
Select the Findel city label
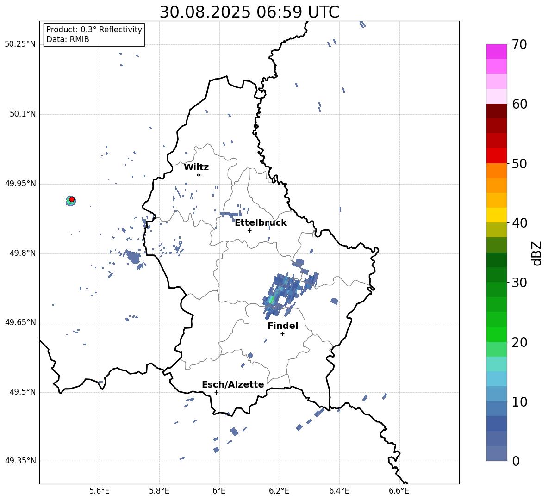tap(283, 326)
